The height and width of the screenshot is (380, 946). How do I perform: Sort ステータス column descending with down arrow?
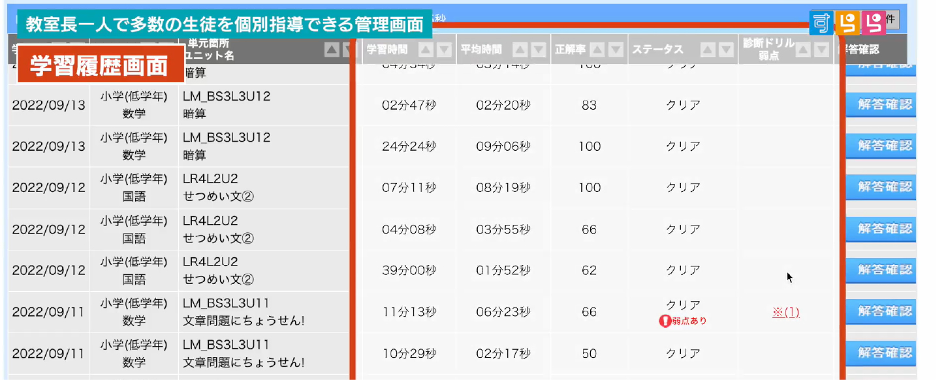click(725, 50)
